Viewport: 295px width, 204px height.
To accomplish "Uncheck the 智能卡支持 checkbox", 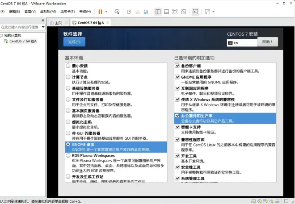I will [177, 127].
